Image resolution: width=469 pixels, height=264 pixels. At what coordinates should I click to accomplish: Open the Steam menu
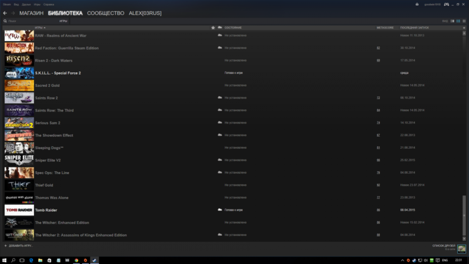(6, 5)
